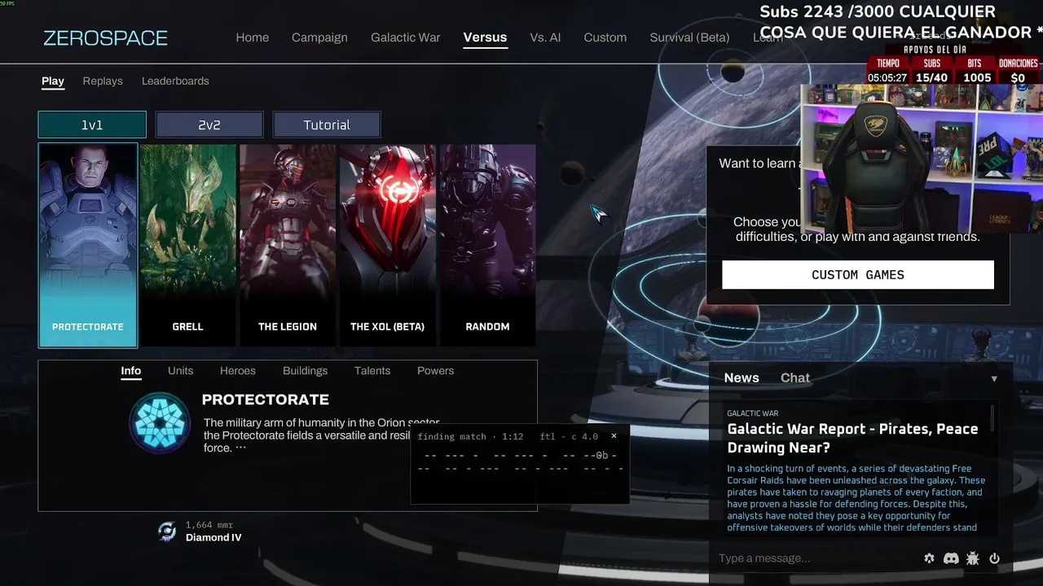Select The Legion faction card
The image size is (1043, 586).
pos(288,245)
